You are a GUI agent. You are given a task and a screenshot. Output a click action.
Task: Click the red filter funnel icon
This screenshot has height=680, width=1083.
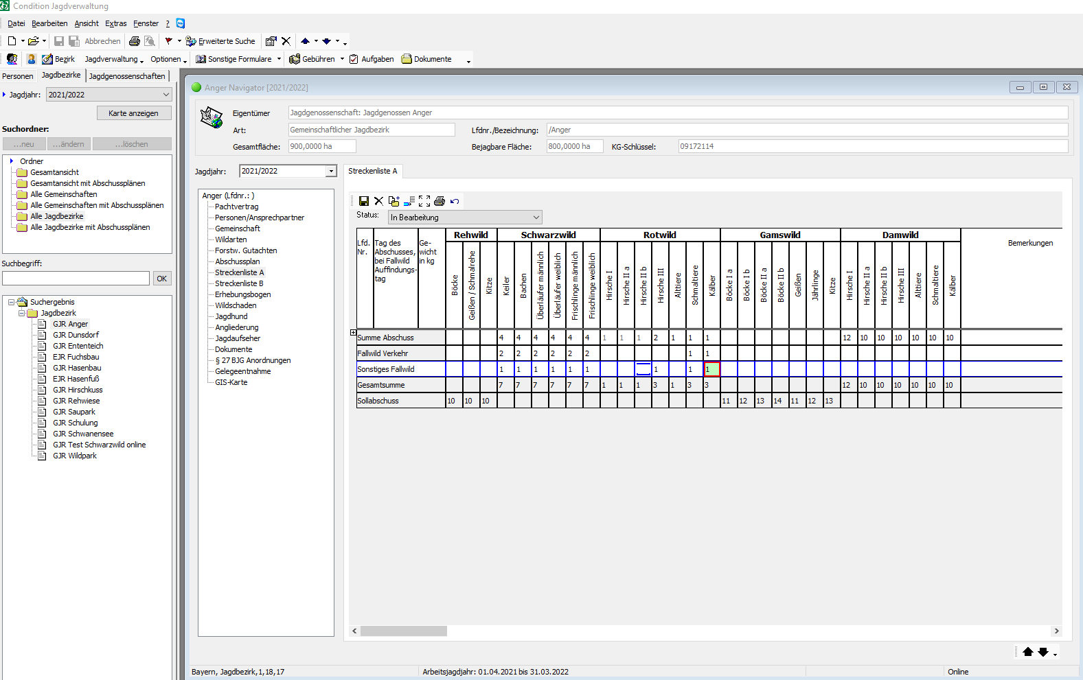168,41
